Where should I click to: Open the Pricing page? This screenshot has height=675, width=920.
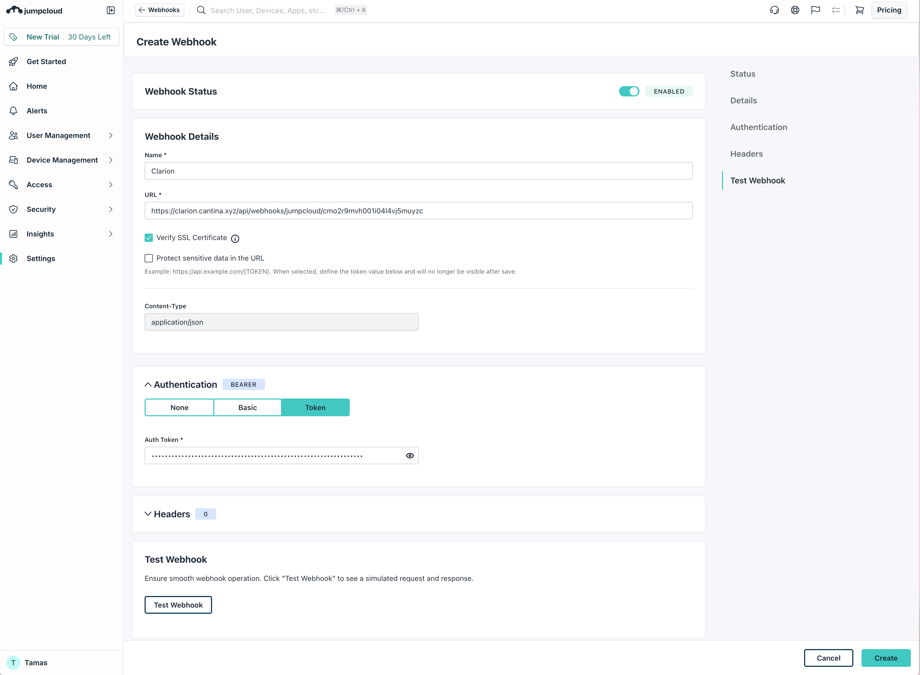[x=889, y=10]
